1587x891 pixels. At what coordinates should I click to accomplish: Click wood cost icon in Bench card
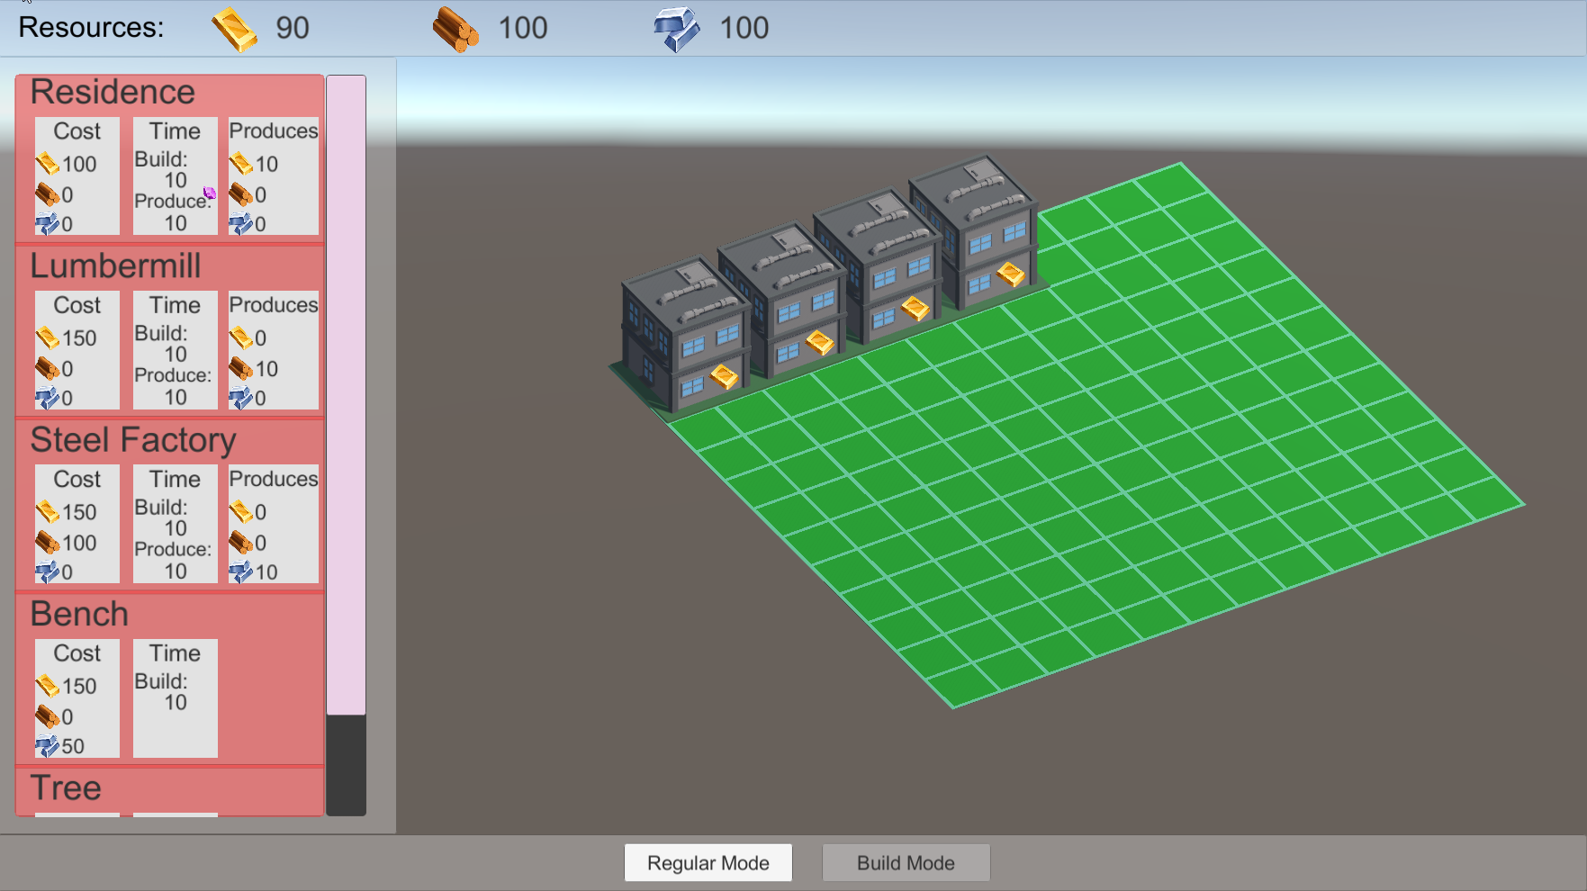click(x=48, y=716)
